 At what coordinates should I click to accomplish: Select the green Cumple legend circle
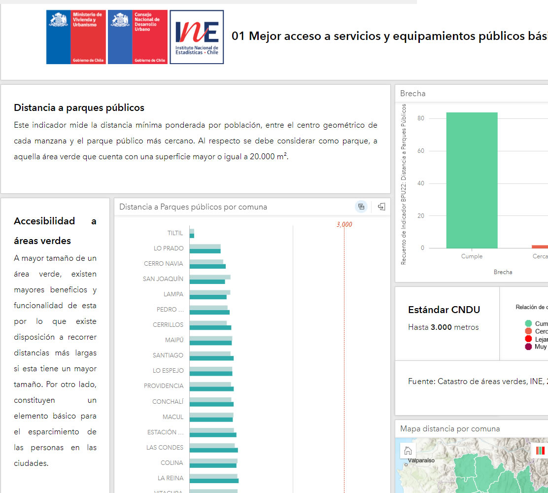tap(528, 324)
